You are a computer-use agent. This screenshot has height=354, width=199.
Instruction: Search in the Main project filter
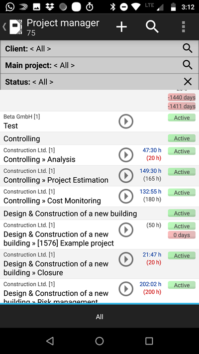click(x=188, y=65)
